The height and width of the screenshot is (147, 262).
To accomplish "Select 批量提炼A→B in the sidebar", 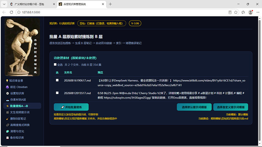I will (22, 106).
